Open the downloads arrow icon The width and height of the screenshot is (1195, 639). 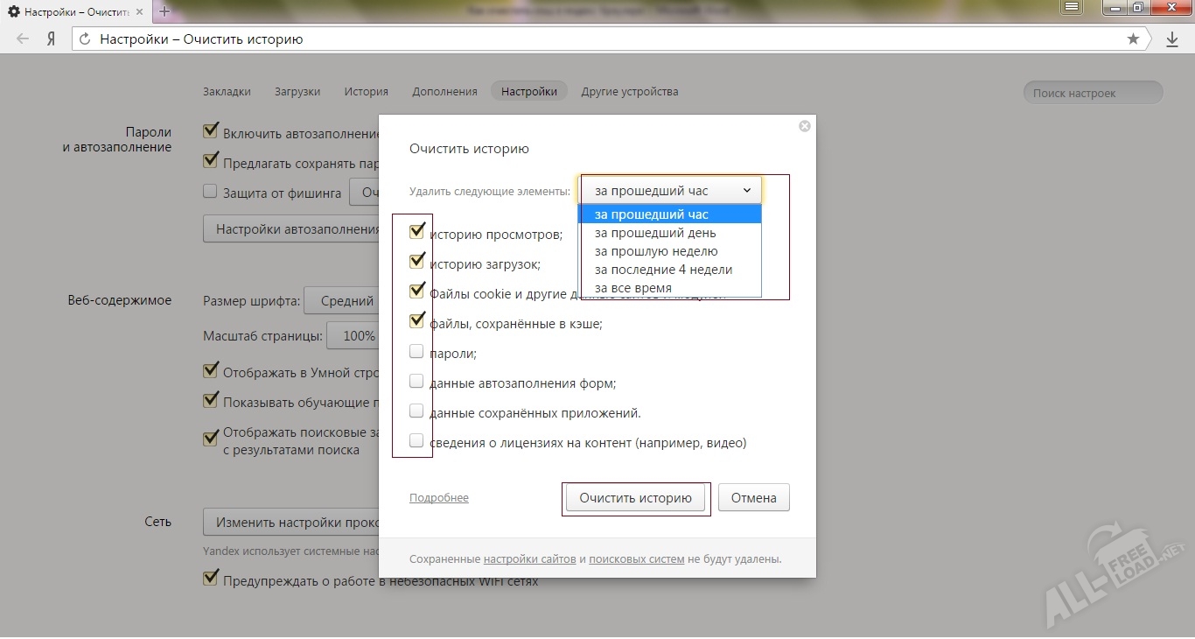1172,39
